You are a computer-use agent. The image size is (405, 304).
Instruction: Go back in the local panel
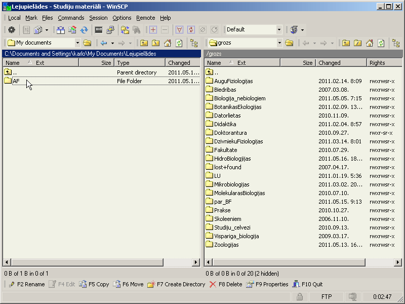click(x=104, y=43)
